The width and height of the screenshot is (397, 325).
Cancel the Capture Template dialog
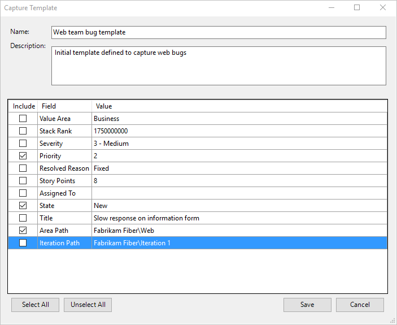pyautogui.click(x=360, y=305)
